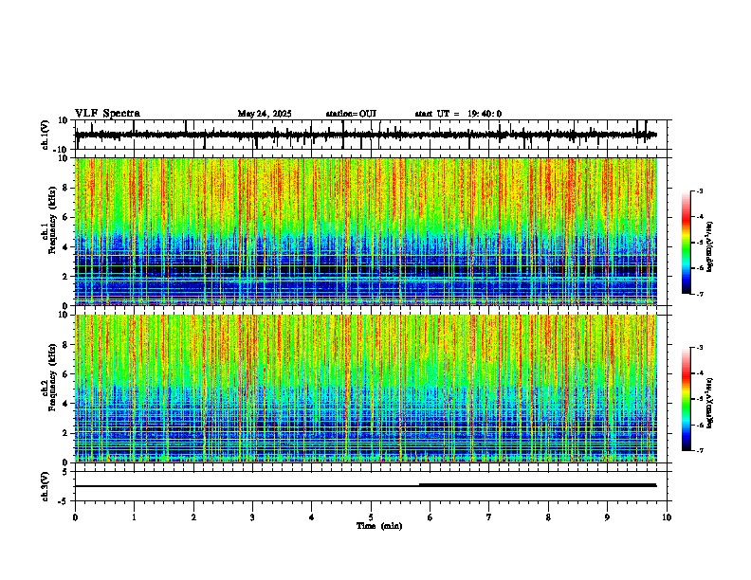The image size is (751, 580).
Task: Click time axis tick label "6"
Action: click(430, 517)
